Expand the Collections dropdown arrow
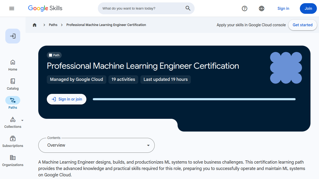This screenshot has height=179, width=319. click(22, 120)
